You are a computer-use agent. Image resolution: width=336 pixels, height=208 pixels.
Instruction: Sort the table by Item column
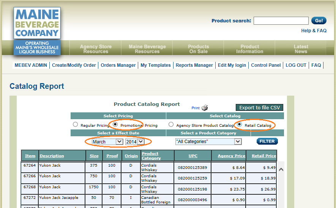30,156
